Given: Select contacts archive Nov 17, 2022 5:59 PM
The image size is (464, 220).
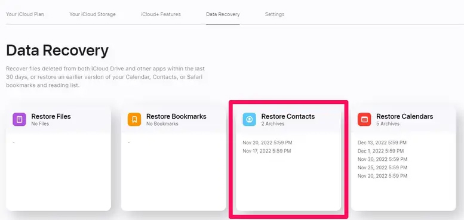Looking at the screenshot, I should pos(267,151).
